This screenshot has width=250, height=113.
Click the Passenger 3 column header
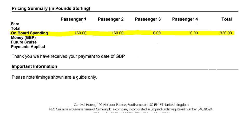(148, 19)
